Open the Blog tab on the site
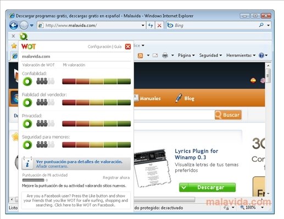This screenshot has width=284, height=219. pos(185,98)
